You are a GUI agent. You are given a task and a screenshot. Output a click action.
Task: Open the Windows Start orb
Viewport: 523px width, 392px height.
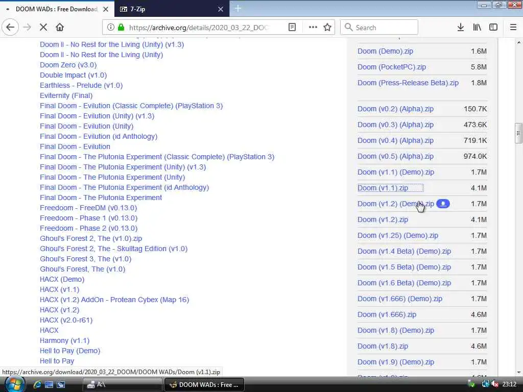pyautogui.click(x=14, y=385)
